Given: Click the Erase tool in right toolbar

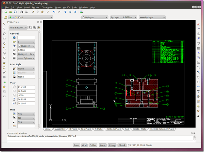Looking at the screenshot, I should tap(198, 24).
